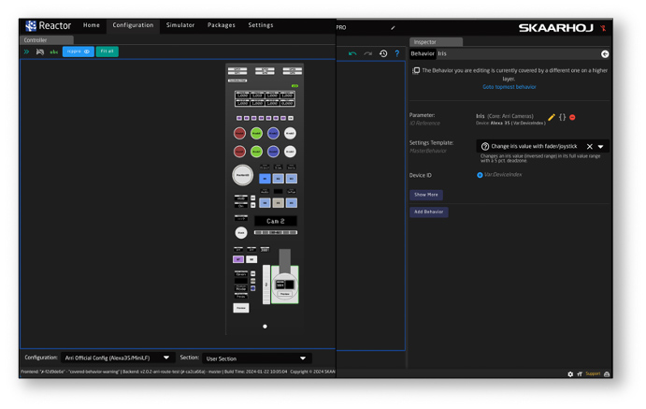Screen dimensions: 646x409
Task: Click the Fit all button
Action: coord(108,51)
